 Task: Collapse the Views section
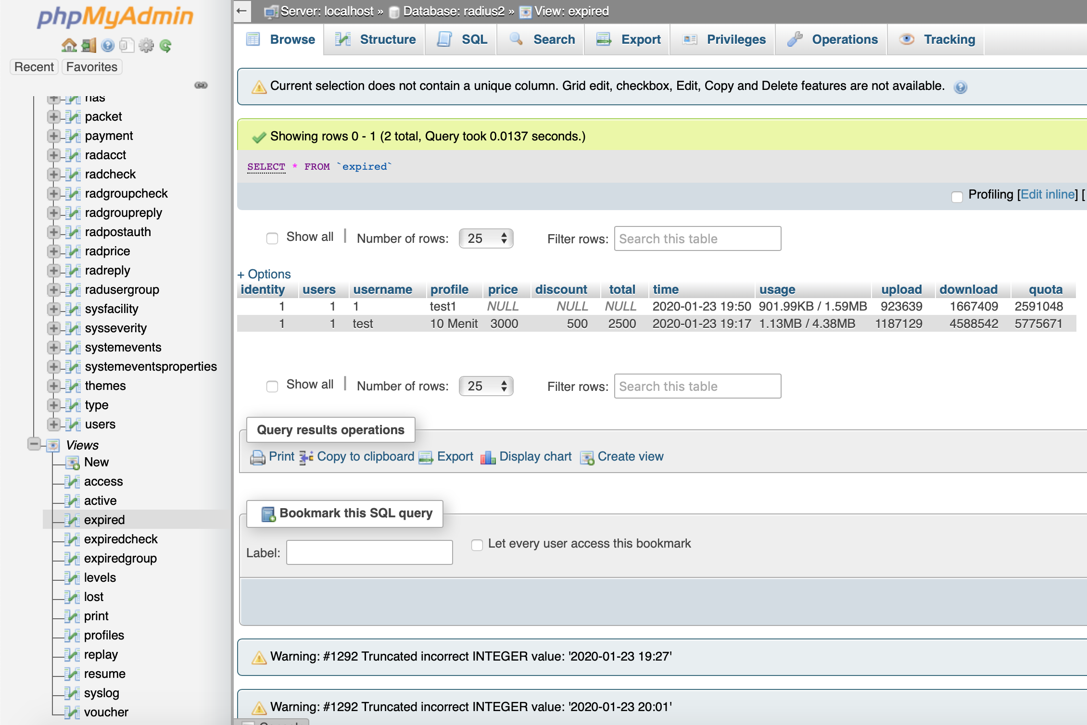(33, 445)
